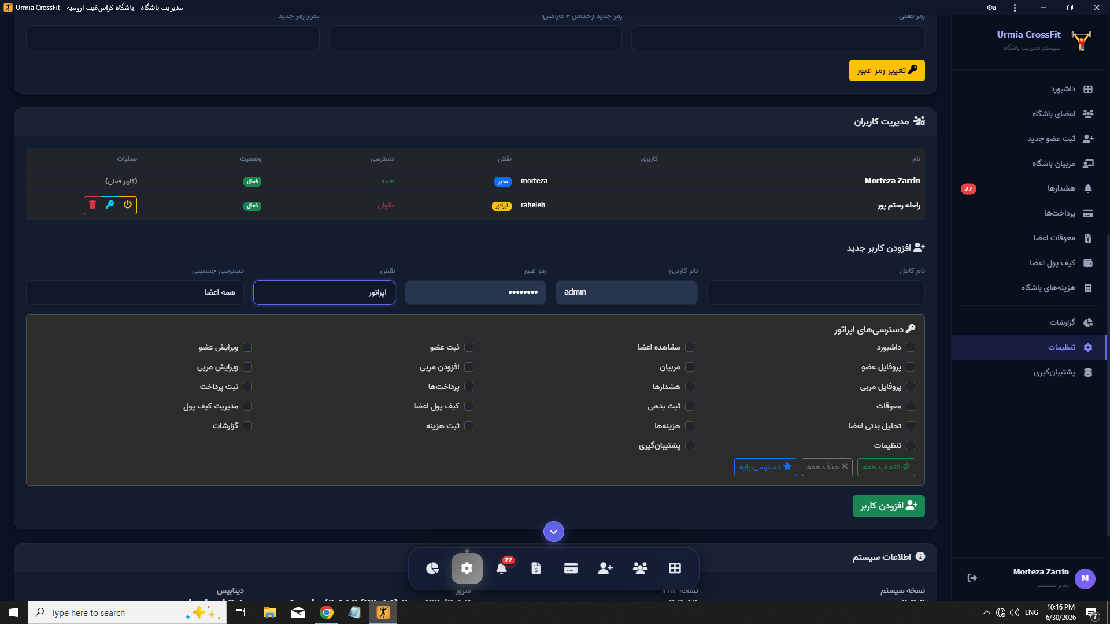The height and width of the screenshot is (624, 1110).
Task: Open members group icon in the bottom dock
Action: [640, 569]
